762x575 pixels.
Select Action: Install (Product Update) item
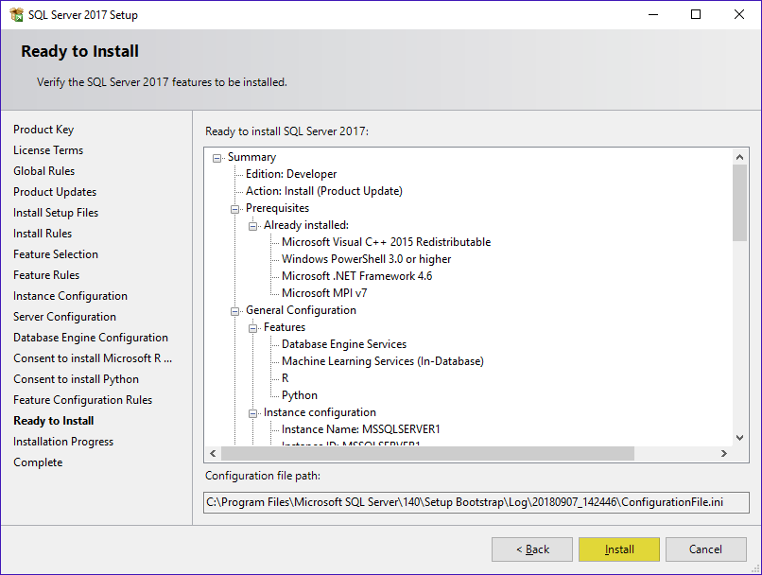pos(324,191)
